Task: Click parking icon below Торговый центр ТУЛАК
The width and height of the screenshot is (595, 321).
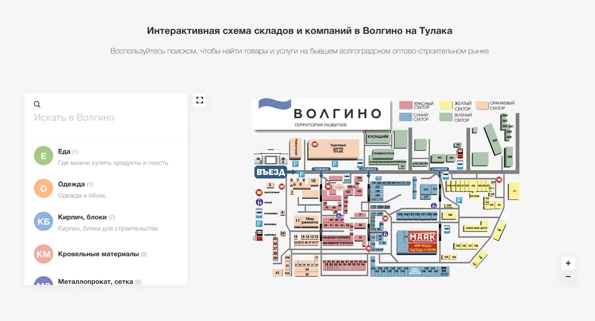Action: pos(335,164)
